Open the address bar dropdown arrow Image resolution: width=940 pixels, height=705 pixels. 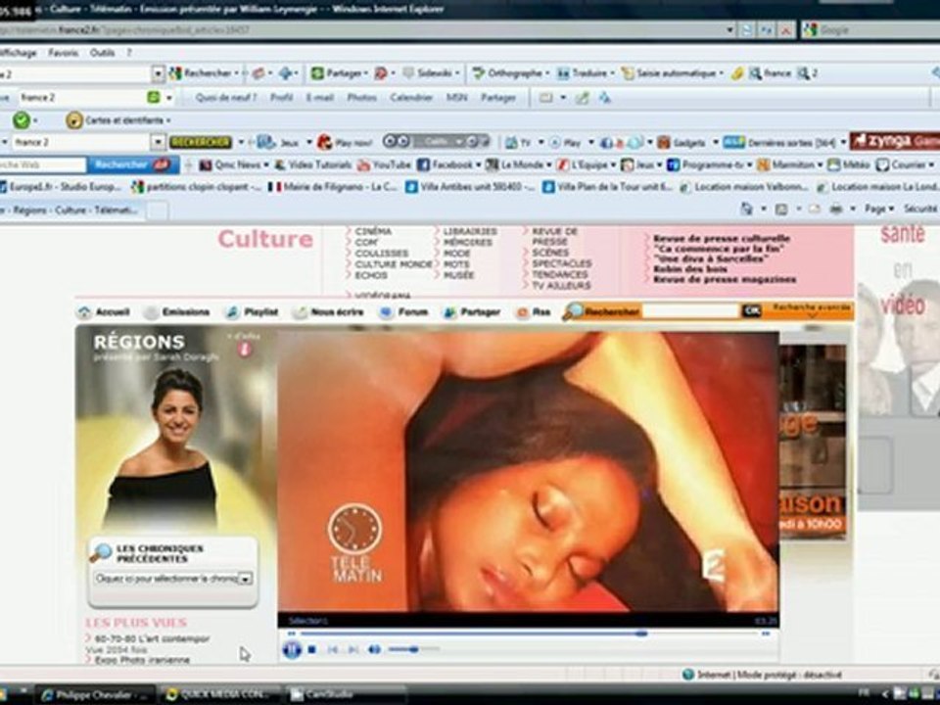(730, 29)
